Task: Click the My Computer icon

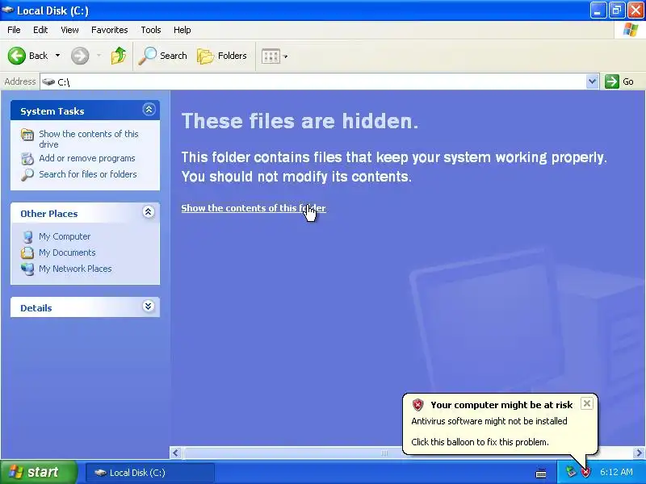Action: click(27, 236)
